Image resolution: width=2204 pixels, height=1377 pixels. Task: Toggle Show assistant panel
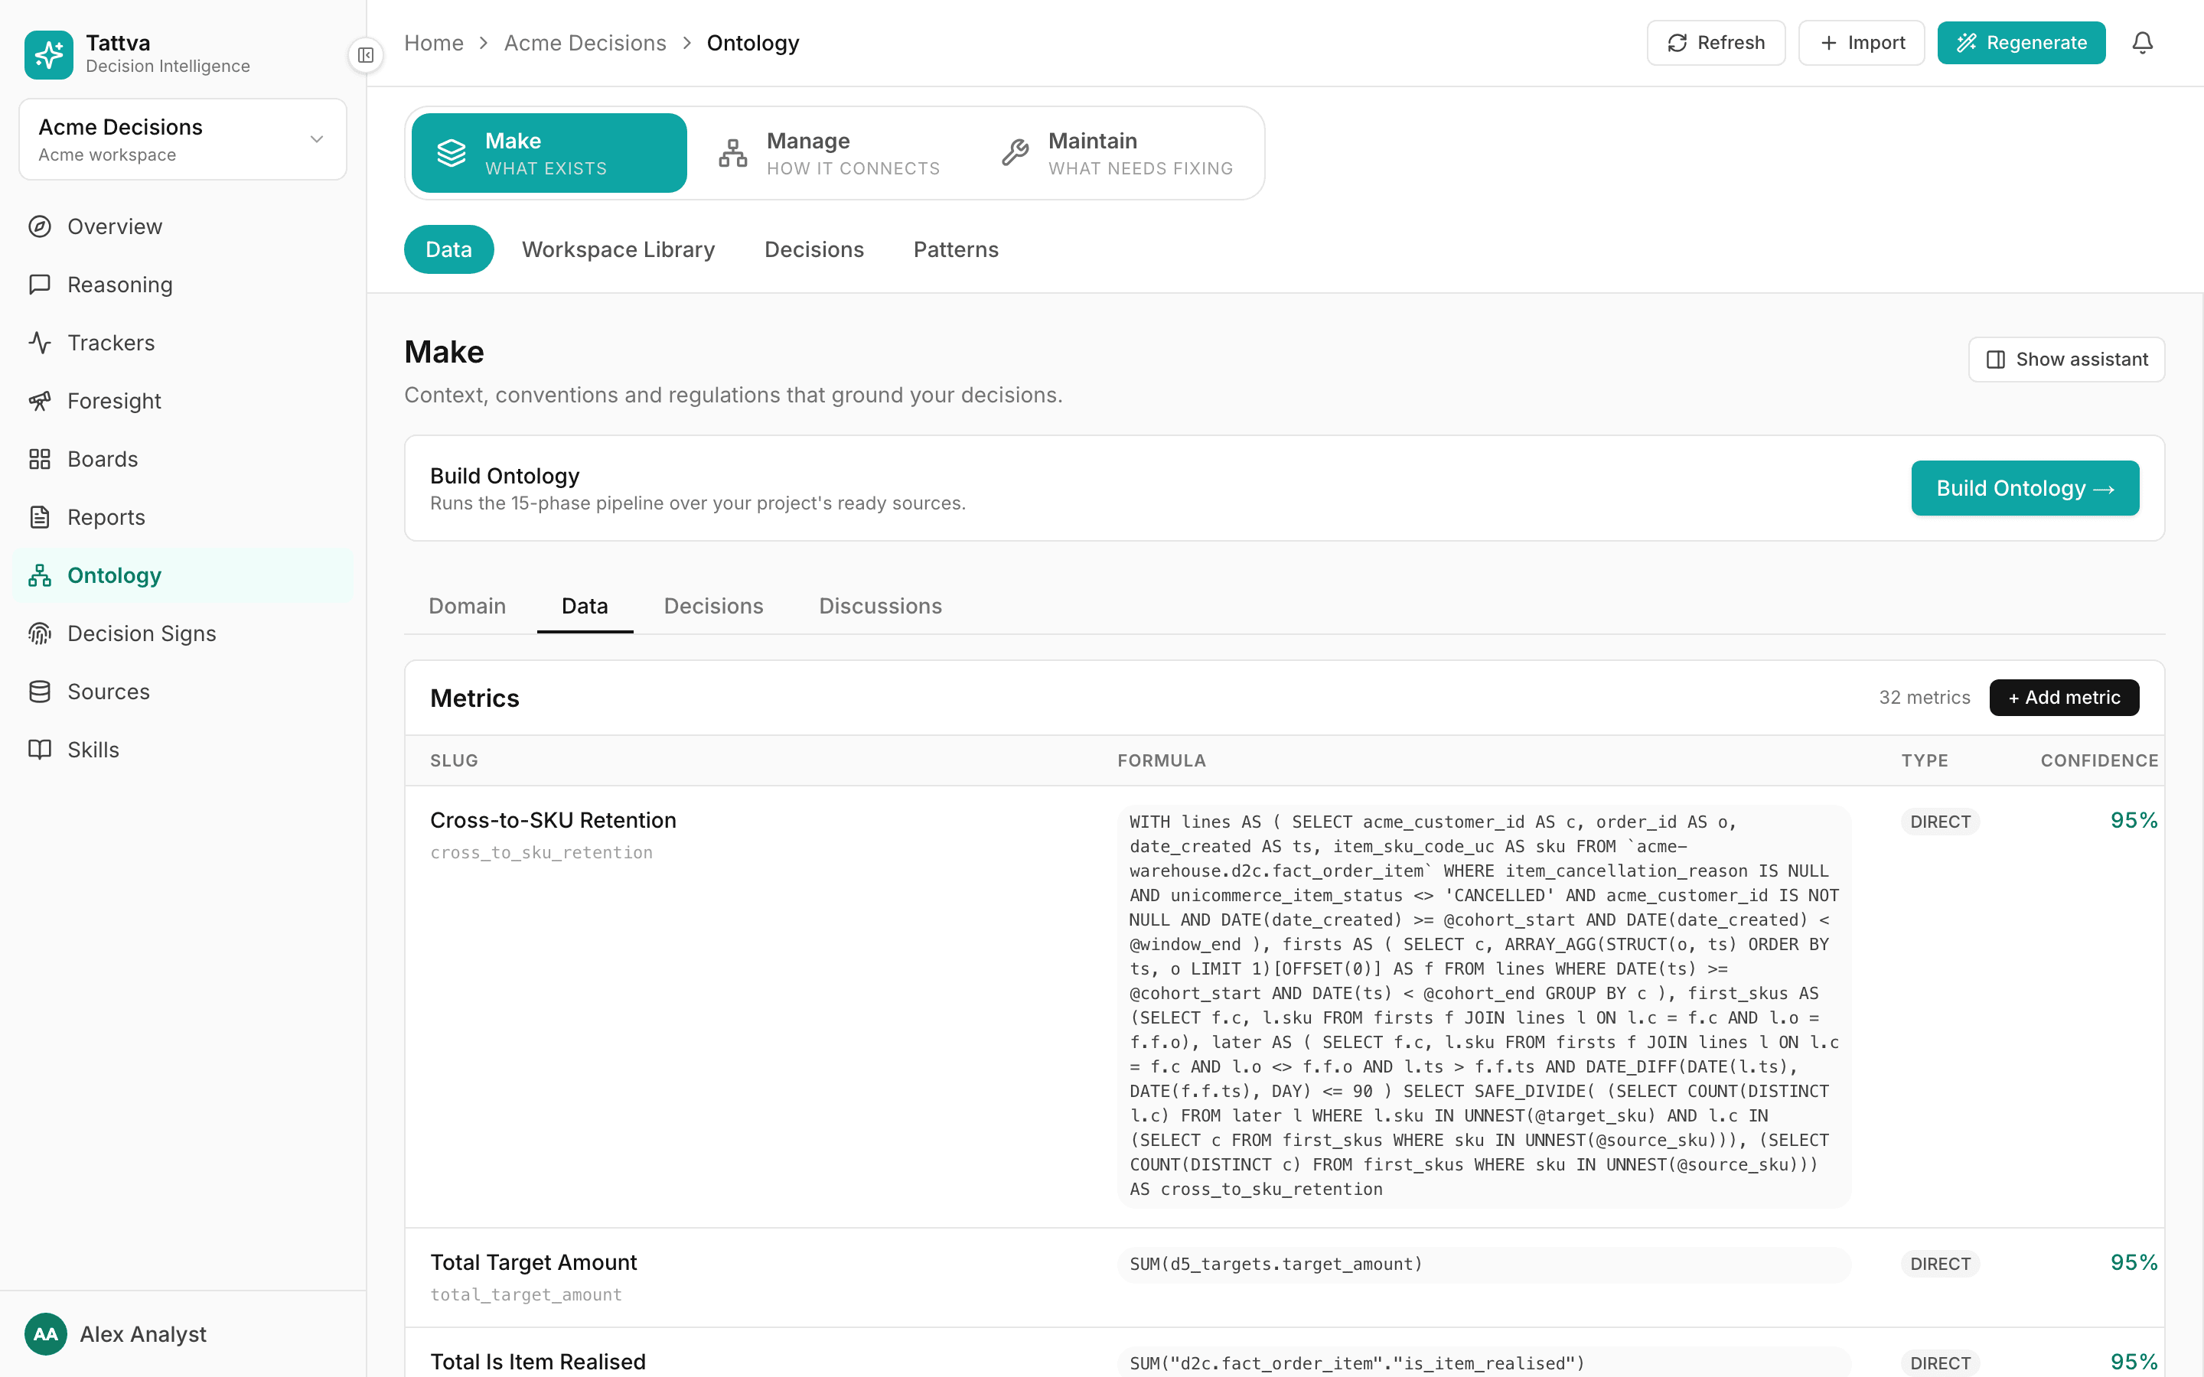point(2066,360)
